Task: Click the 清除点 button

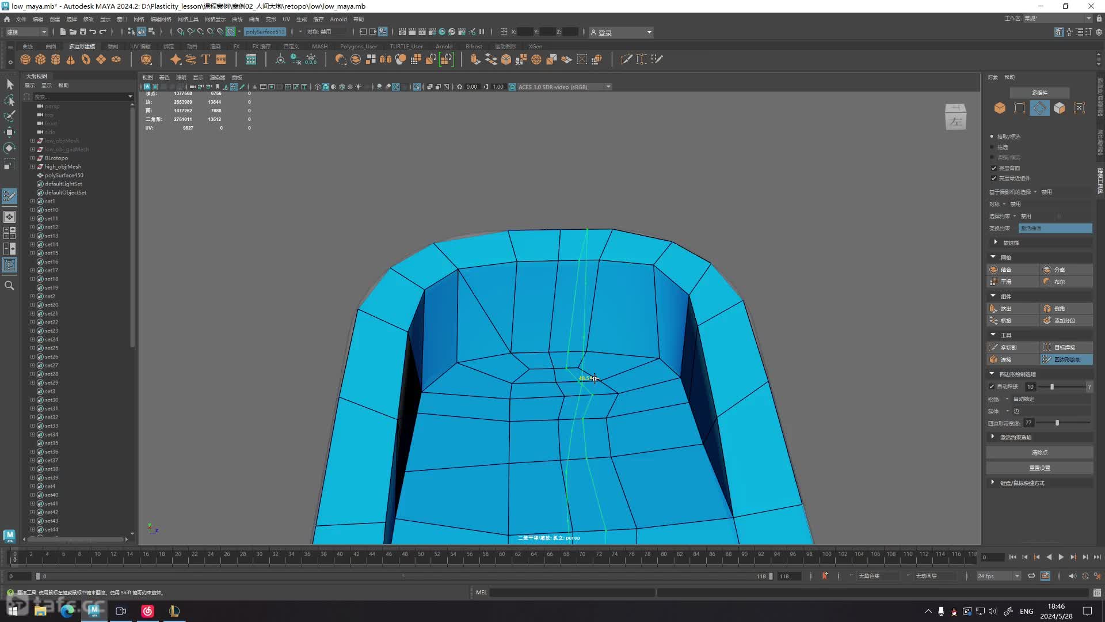Action: click(1039, 453)
